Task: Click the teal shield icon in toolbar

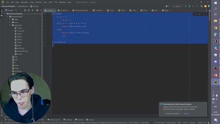Action: tap(209, 6)
